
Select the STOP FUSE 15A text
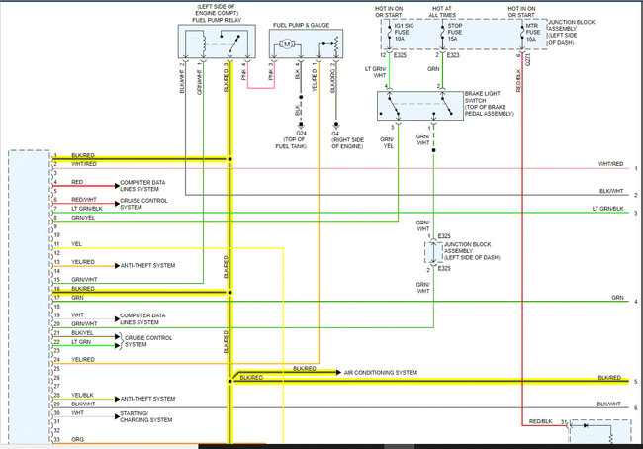454,32
